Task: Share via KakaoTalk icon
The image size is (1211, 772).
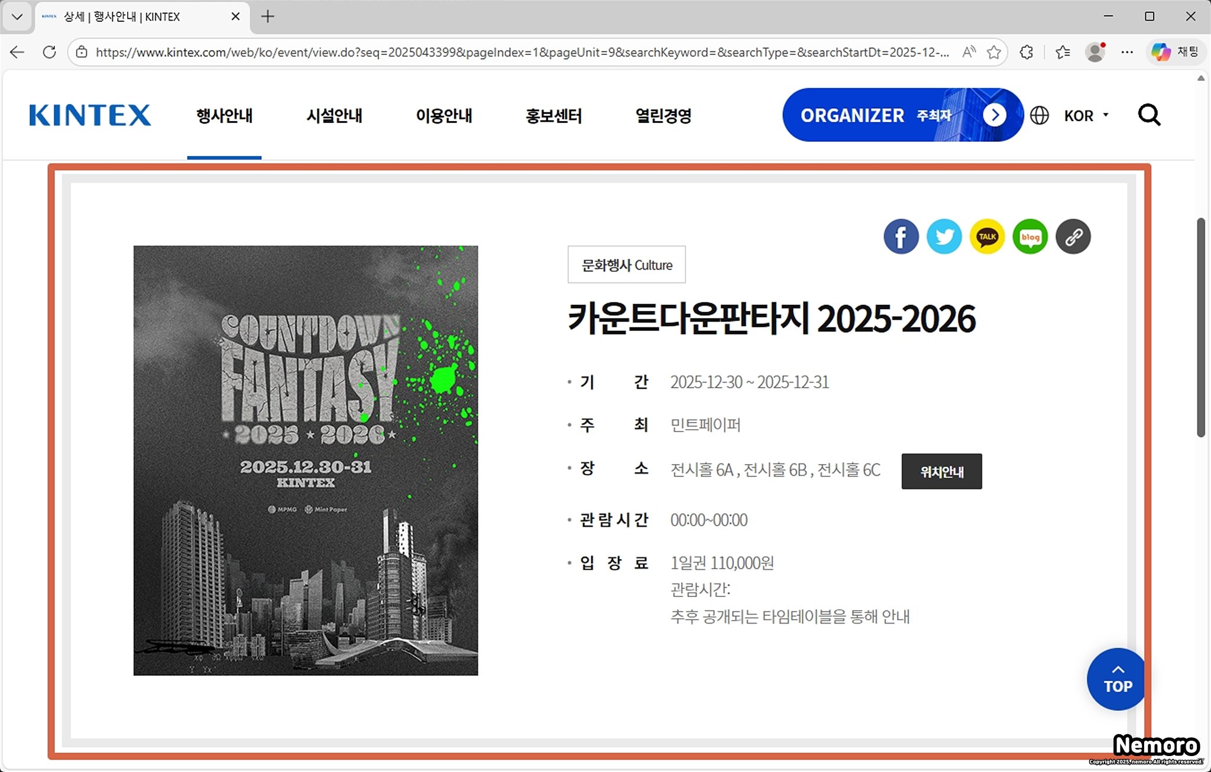Action: click(987, 236)
